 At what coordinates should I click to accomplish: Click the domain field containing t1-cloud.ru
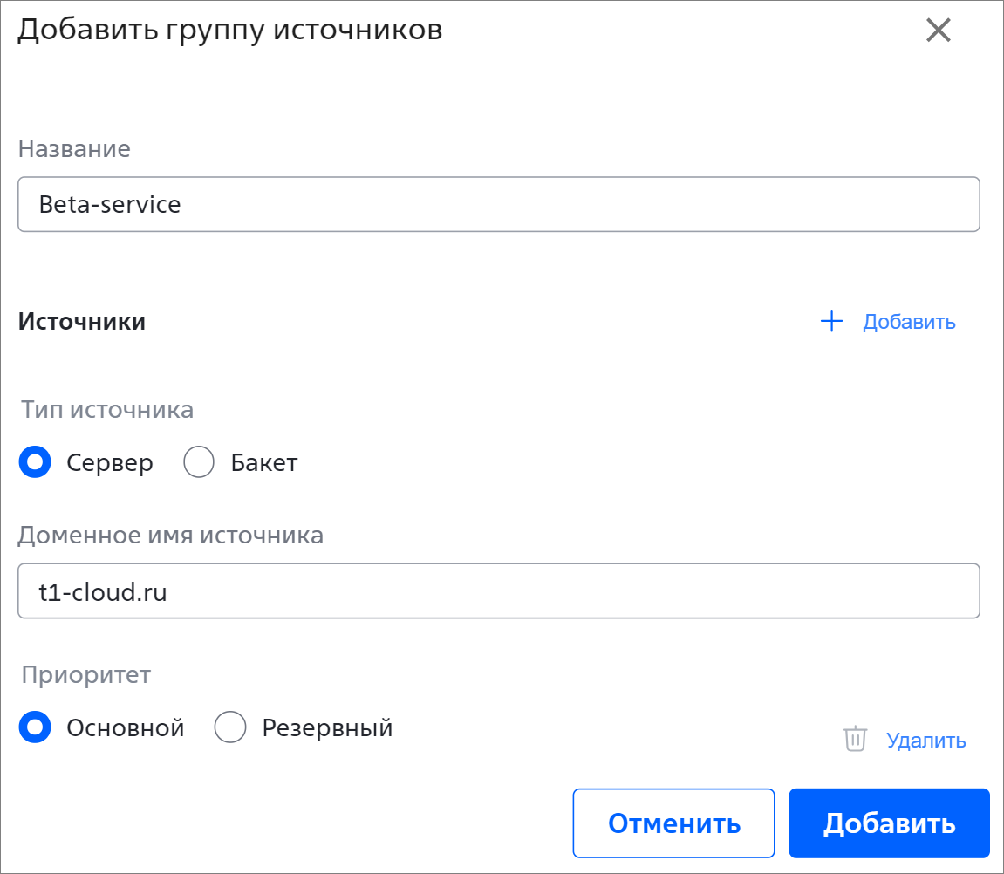click(x=499, y=591)
